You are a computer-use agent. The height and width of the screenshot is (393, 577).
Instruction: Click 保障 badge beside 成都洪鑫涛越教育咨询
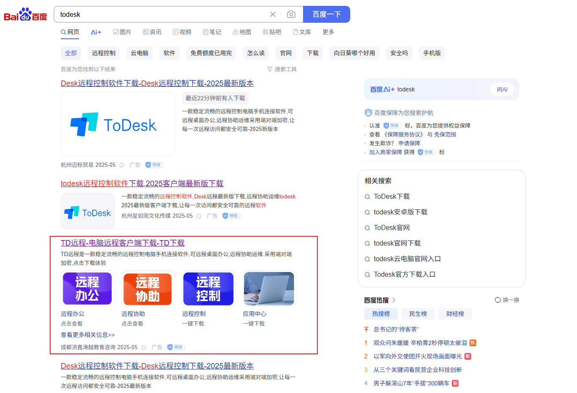tap(176, 347)
